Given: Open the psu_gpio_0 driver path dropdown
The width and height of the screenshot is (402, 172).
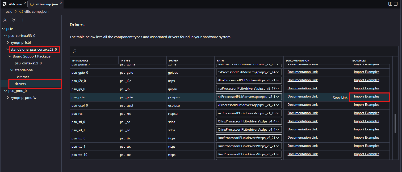Looking at the screenshot, I should 278,72.
